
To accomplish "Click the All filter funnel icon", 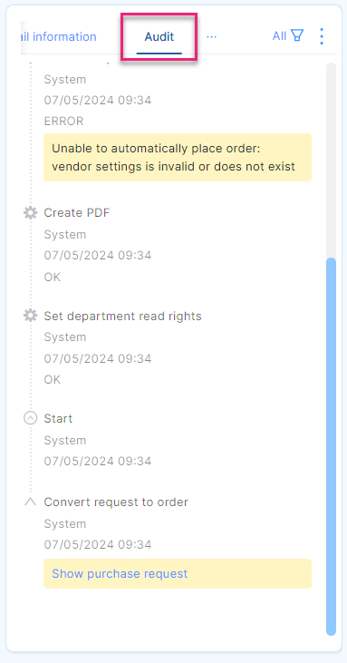I will tap(297, 36).
